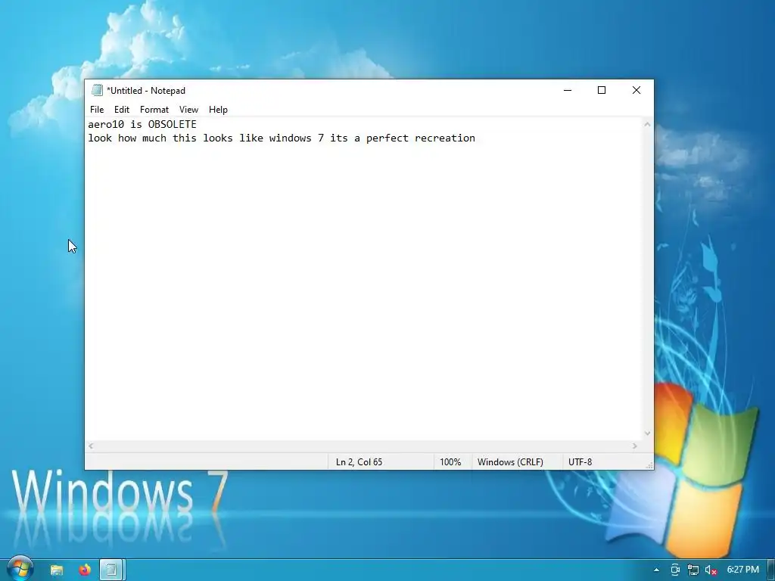The image size is (775, 581).
Task: Click the horizontal scrollbar left arrow
Action: (x=91, y=446)
